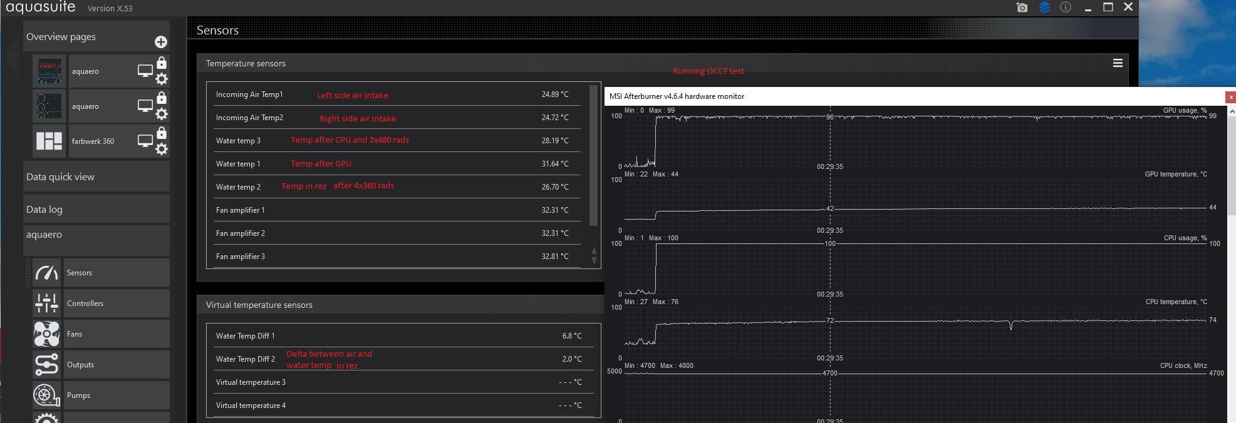Viewport: 1236px width, 423px height.
Task: Open settings gear for farbwerk 360 page
Action: click(x=162, y=149)
